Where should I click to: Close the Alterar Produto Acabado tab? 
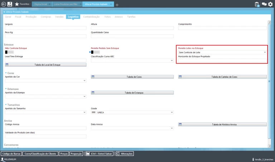coord(111,5)
